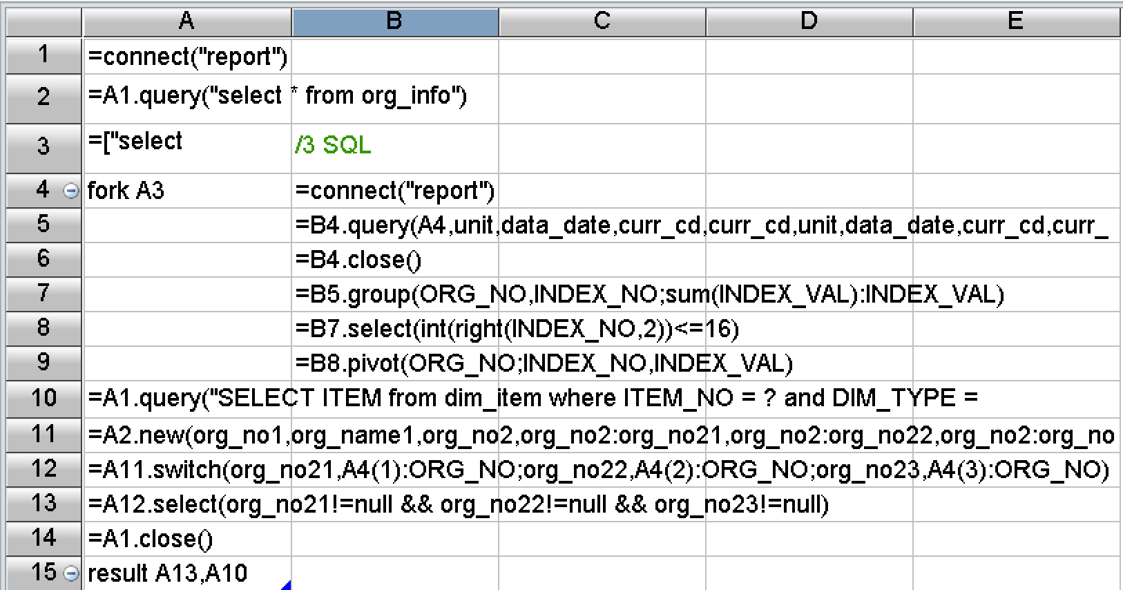Image resolution: width=1123 pixels, height=590 pixels.
Task: Select row 1 header
Action: 44,56
